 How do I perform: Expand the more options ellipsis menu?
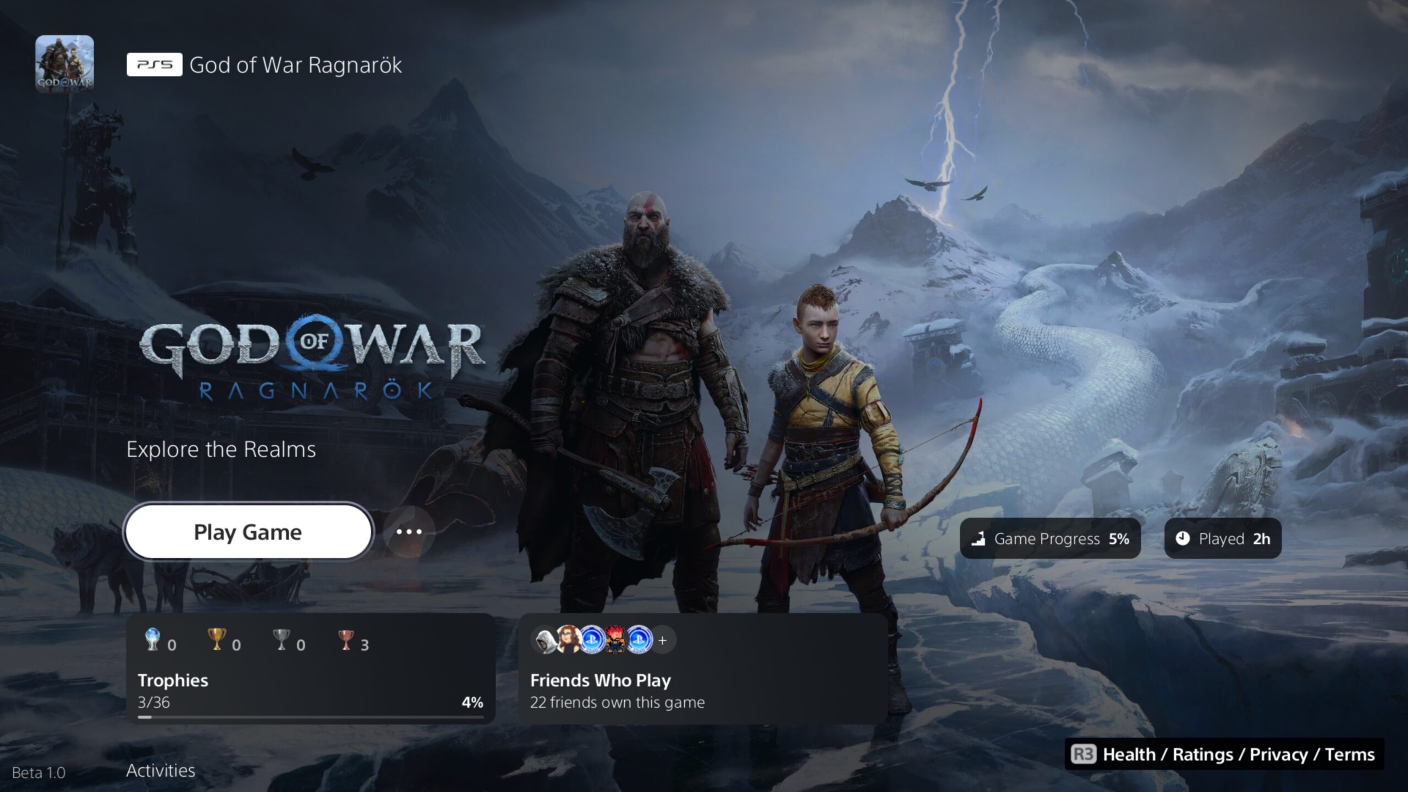click(409, 530)
